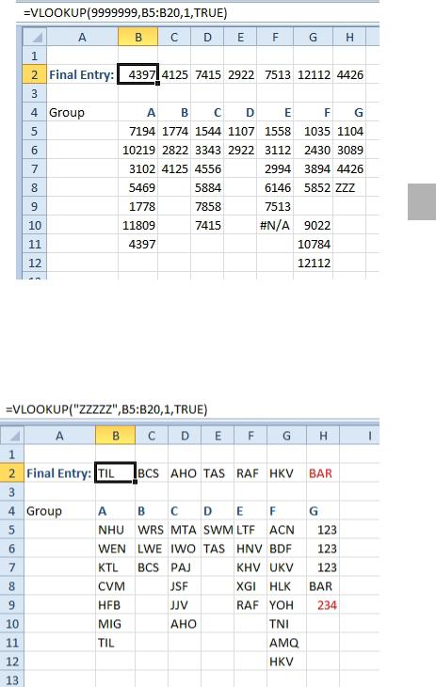
Task: Click the cell containing MIG
Action: [x=116, y=624]
